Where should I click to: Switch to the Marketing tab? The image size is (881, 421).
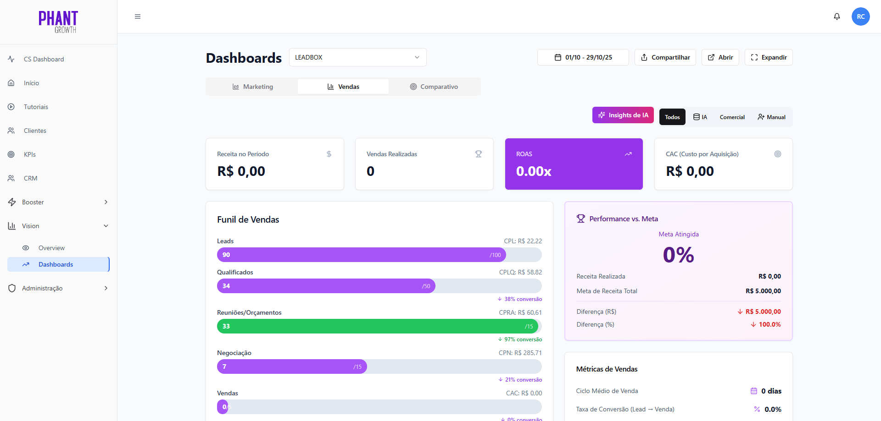tap(252, 87)
